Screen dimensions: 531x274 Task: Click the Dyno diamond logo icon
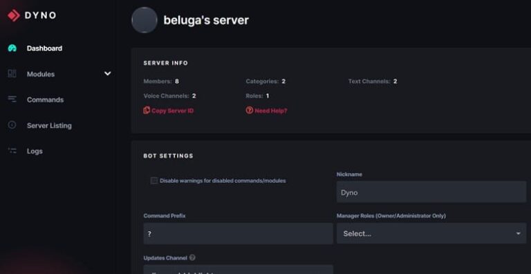coord(14,16)
